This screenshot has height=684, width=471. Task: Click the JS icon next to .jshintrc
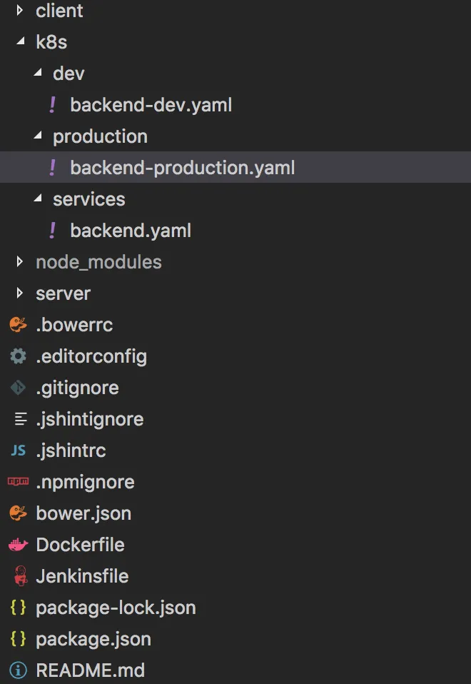click(19, 451)
